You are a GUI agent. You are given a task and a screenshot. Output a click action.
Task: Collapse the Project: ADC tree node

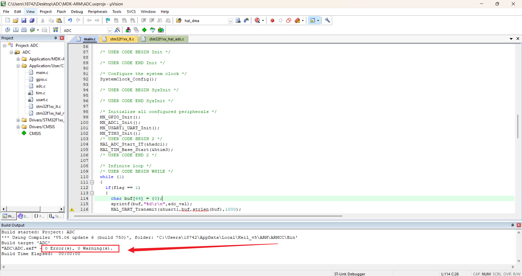[5, 45]
